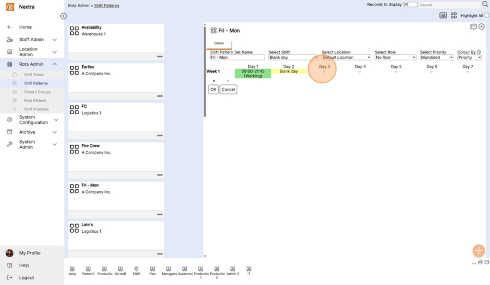Click the Cancel button
Viewport: 490px width, 285px height.
[x=228, y=89]
